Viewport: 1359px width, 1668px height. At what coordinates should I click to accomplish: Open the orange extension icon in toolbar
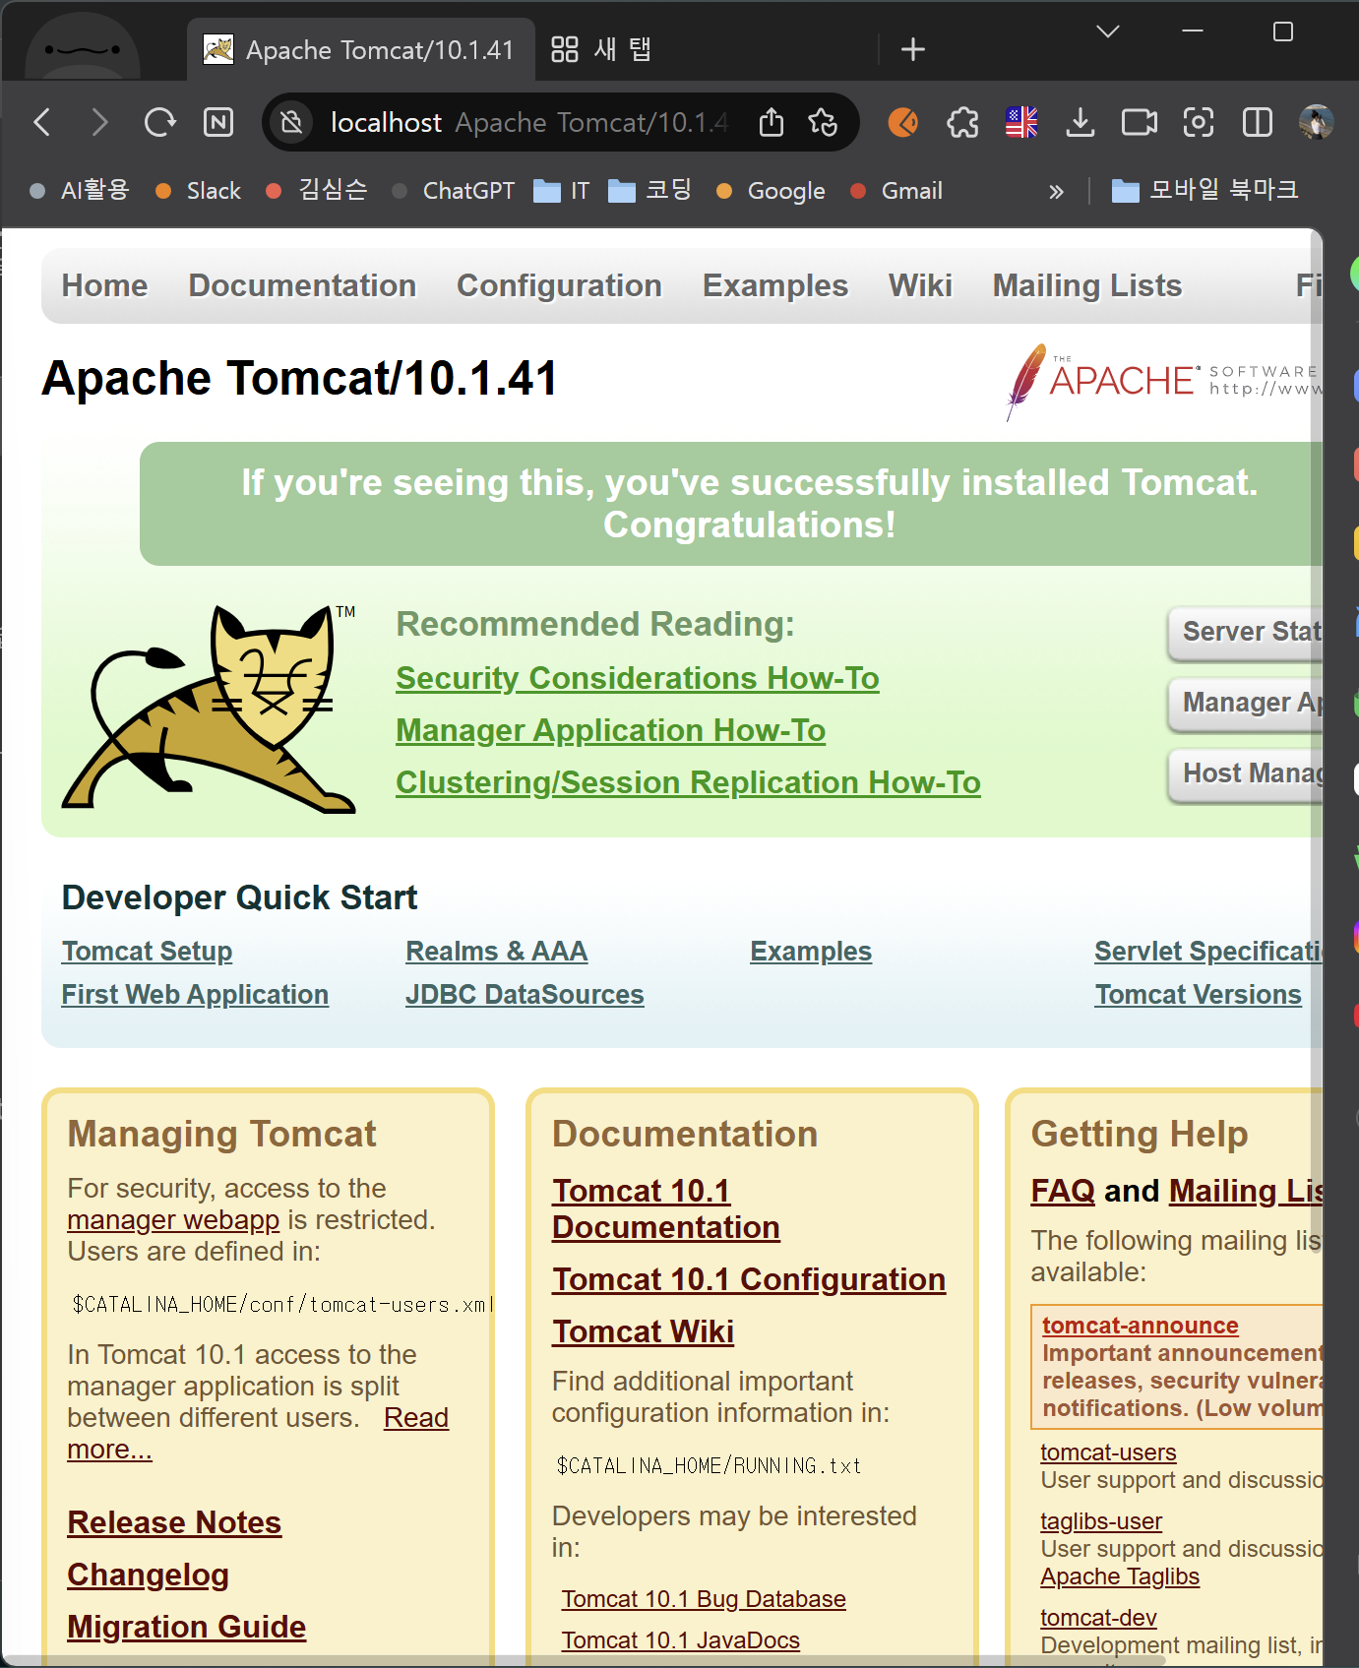(x=903, y=123)
